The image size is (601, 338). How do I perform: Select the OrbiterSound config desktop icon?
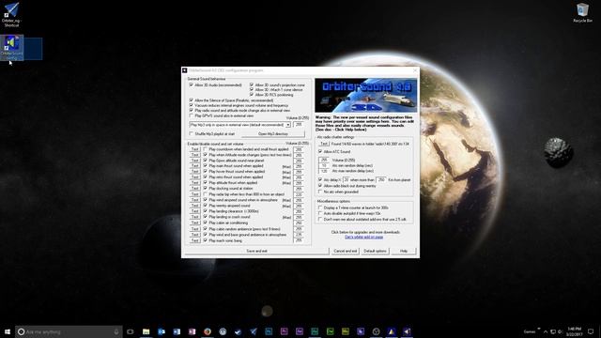[x=12, y=48]
